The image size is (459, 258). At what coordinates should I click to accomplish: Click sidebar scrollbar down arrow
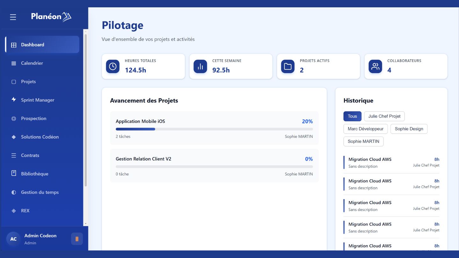(85, 224)
